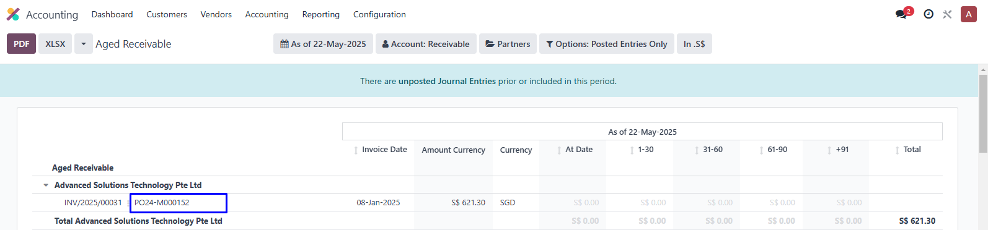
Task: Open the messages conversation icon
Action: pos(901,14)
